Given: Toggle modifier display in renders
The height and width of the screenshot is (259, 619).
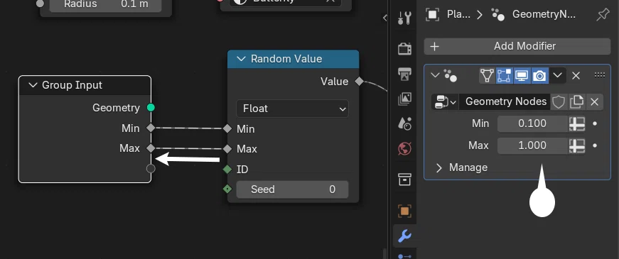Looking at the screenshot, I should tap(539, 75).
